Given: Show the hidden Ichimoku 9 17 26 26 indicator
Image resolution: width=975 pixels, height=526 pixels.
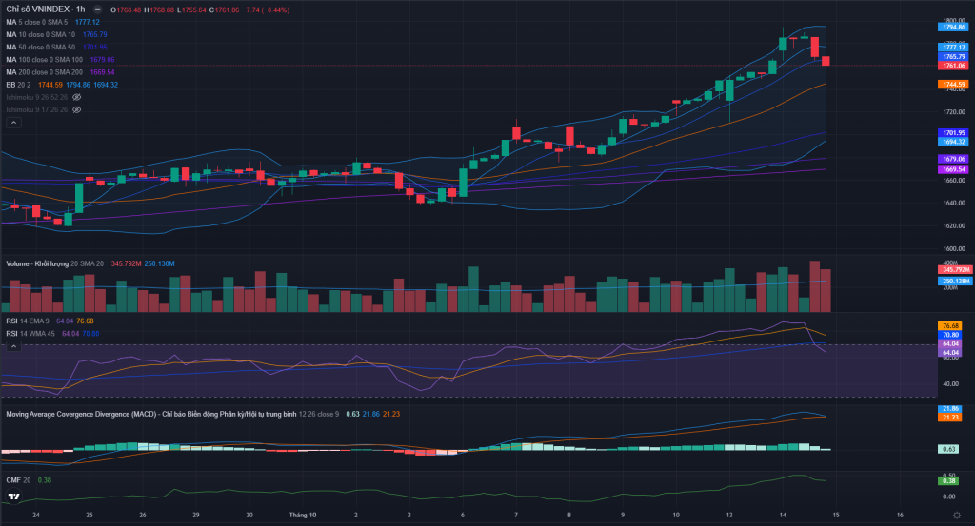Looking at the screenshot, I should [76, 109].
